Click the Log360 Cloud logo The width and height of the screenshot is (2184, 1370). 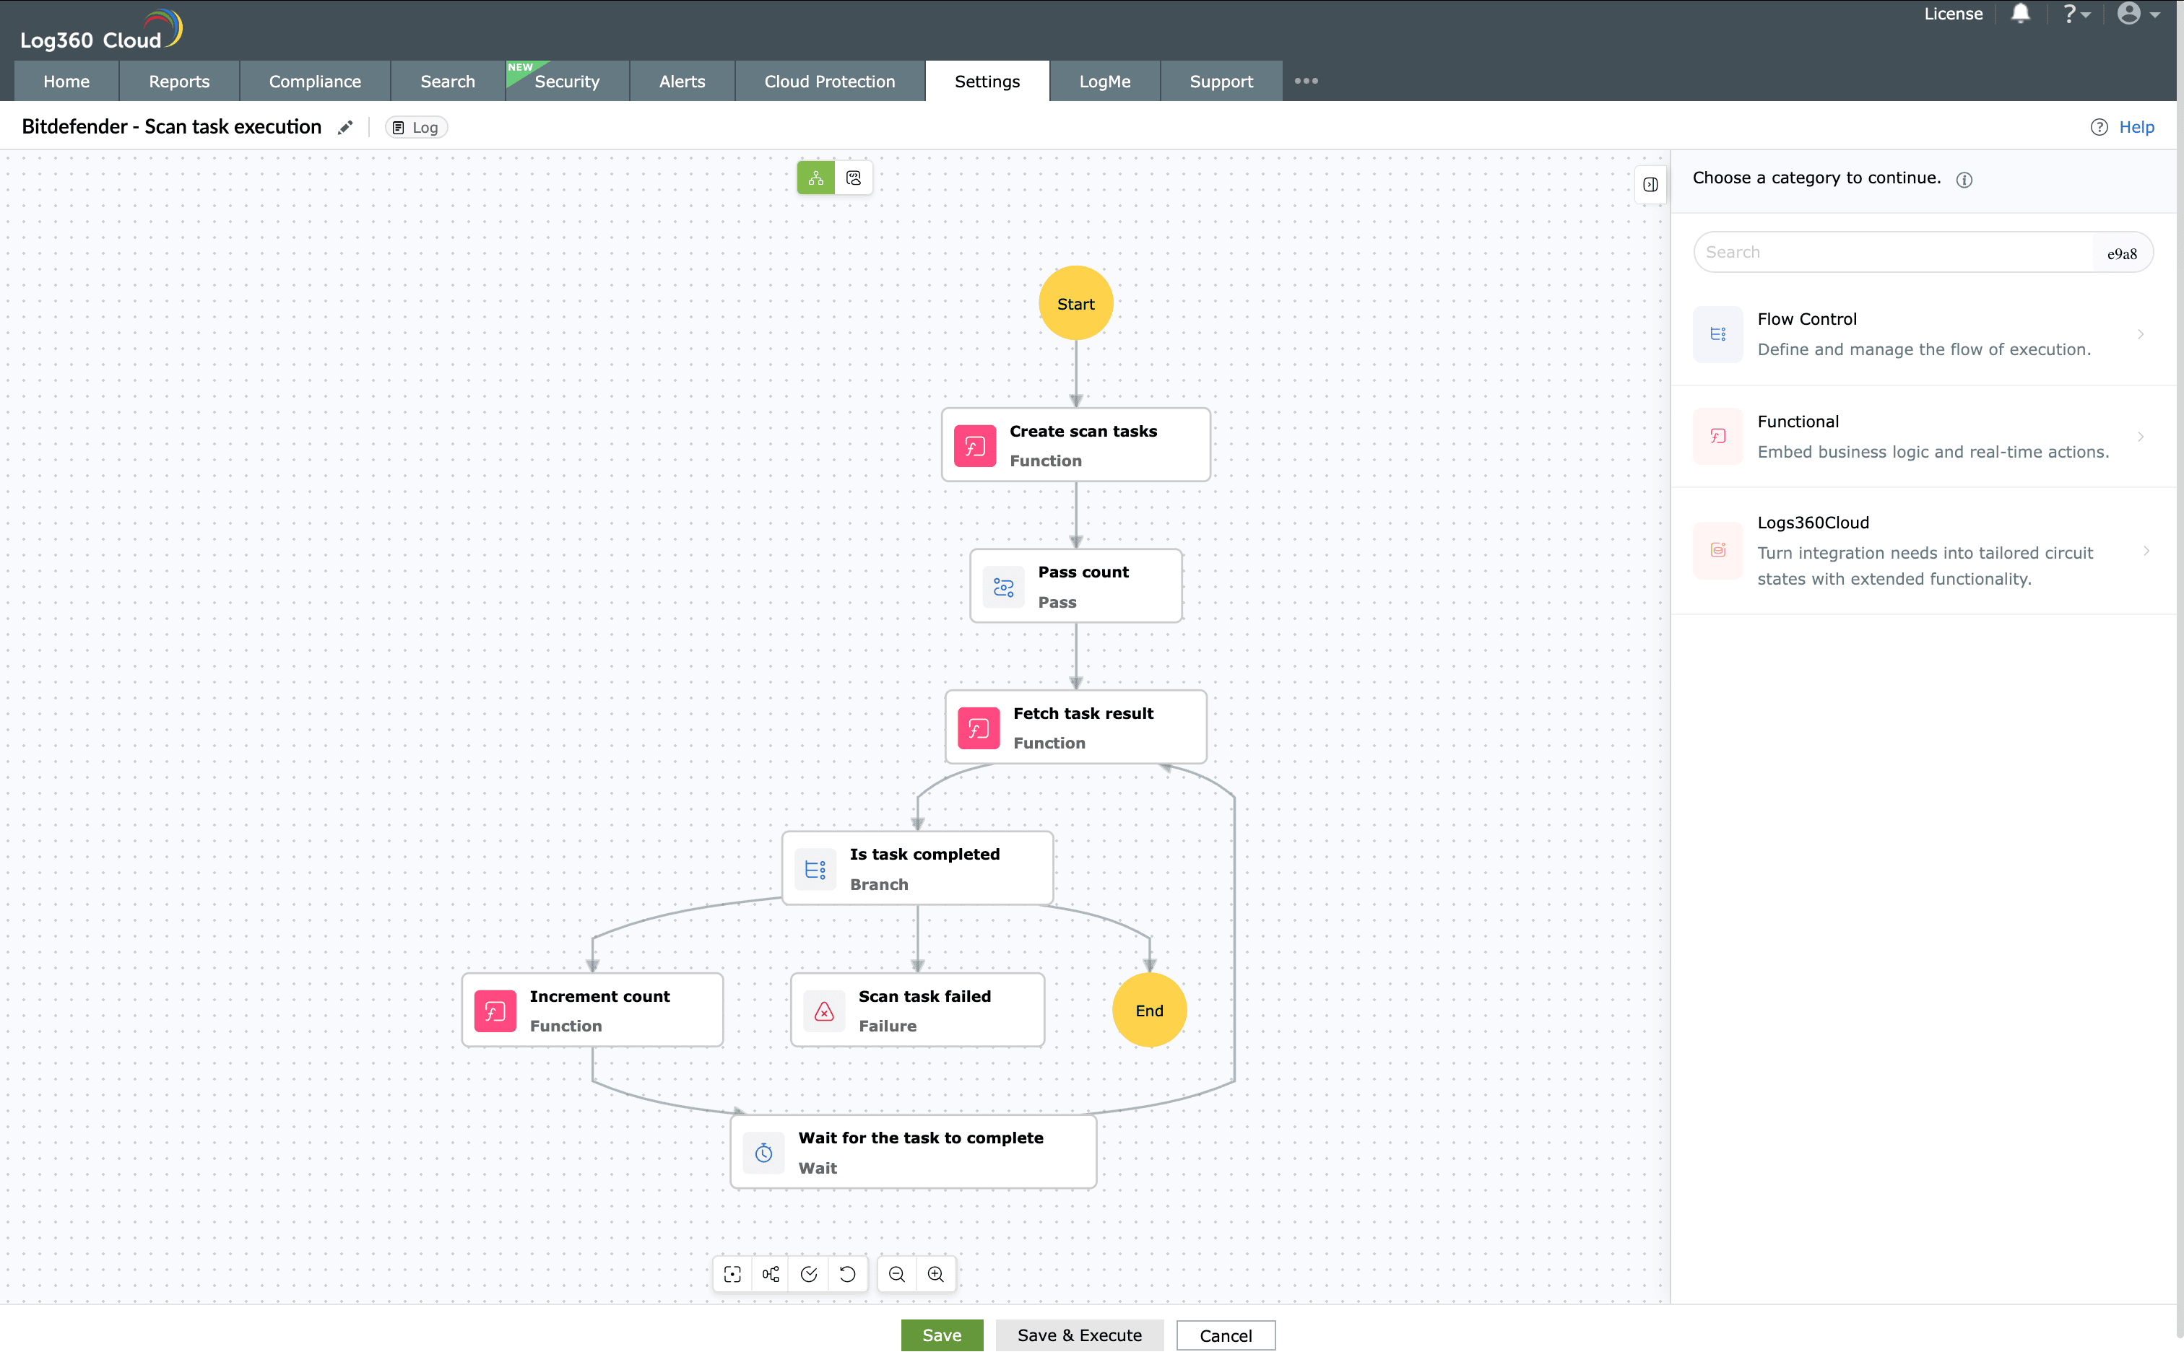point(100,30)
